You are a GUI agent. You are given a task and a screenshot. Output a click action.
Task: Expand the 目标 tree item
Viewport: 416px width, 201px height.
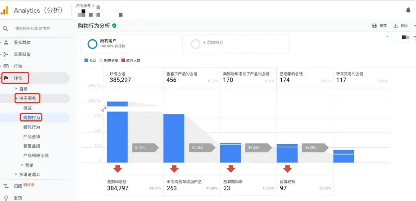click(x=17, y=89)
